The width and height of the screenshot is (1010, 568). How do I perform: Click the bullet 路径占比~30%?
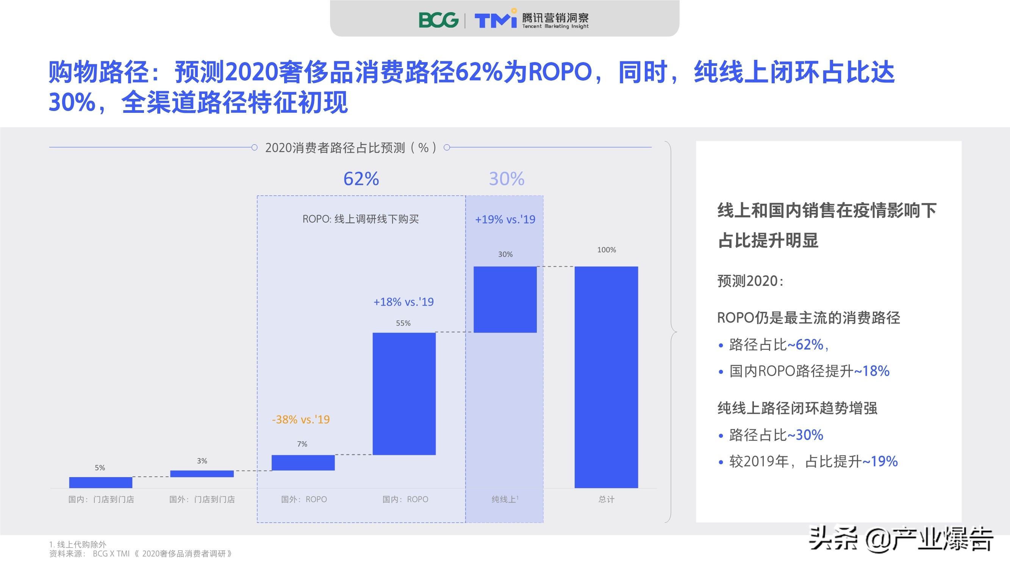pos(771,435)
